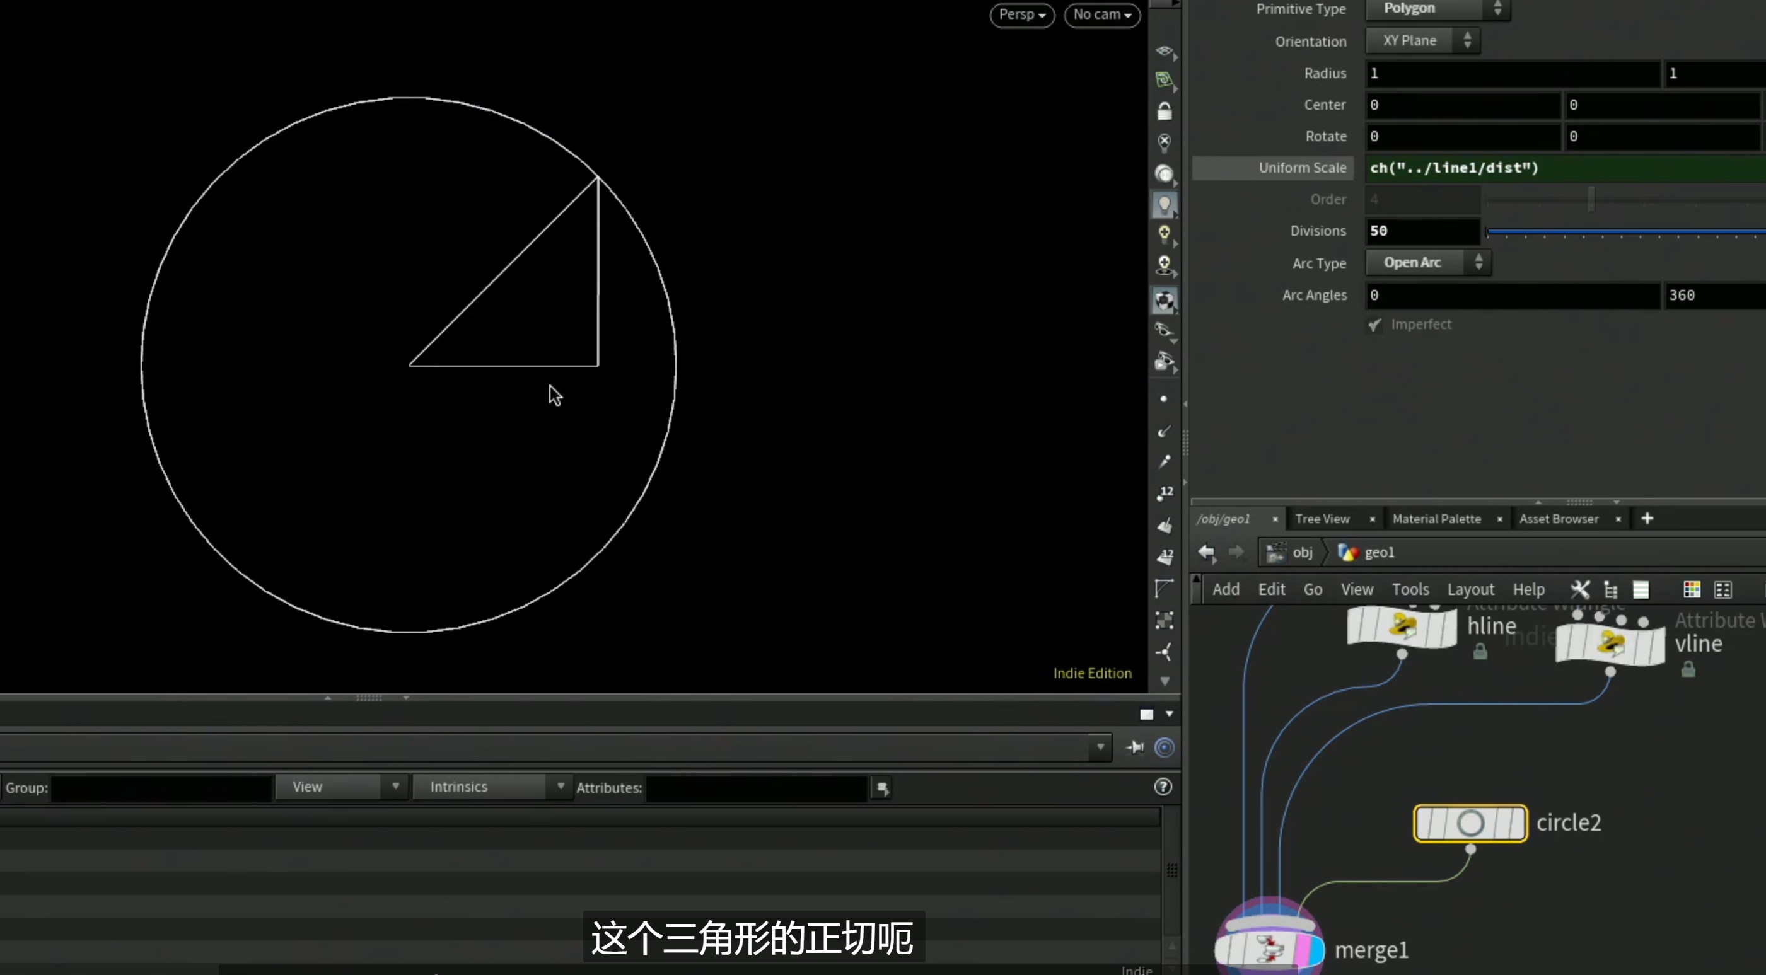Click the Uniform Scale expression field
1766x975 pixels.
pyautogui.click(x=1566, y=168)
